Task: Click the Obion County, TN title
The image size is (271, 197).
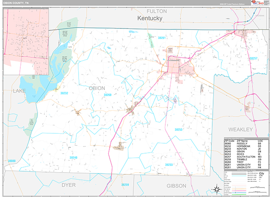Action: pos(18,5)
